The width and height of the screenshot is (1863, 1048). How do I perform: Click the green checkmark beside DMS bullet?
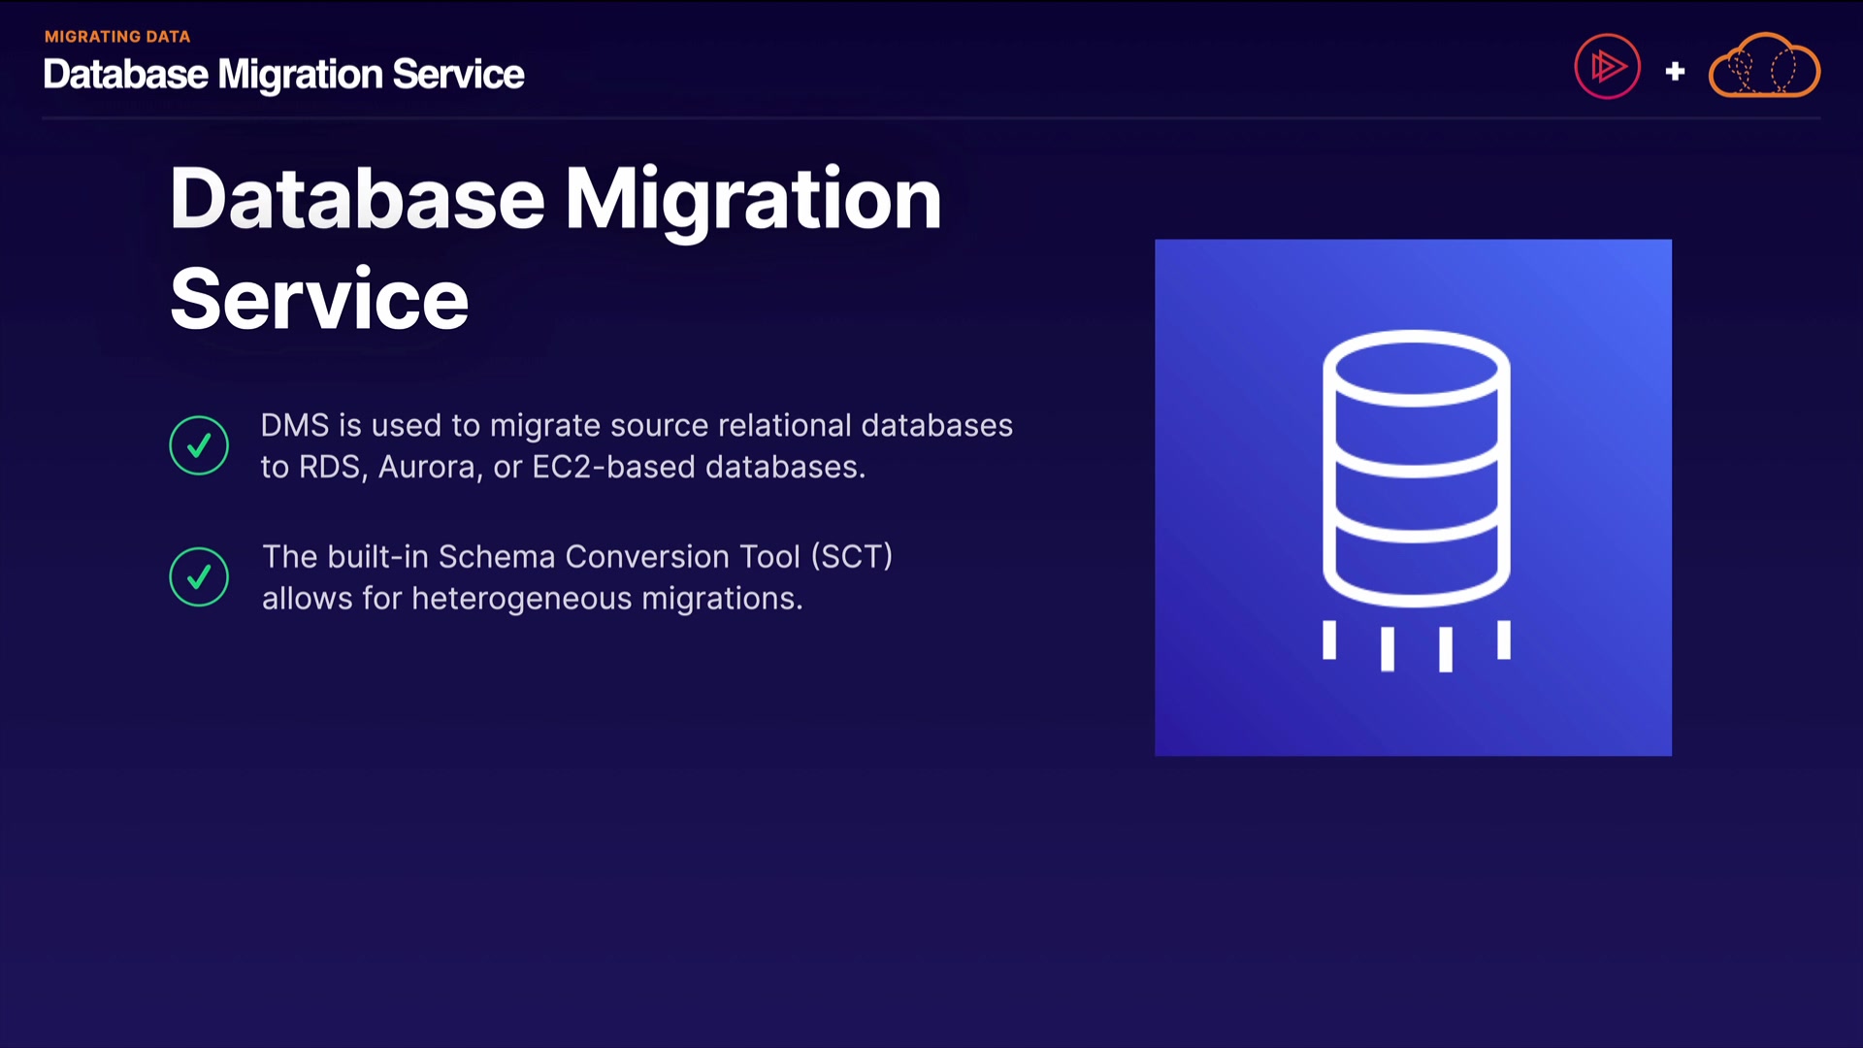199,445
